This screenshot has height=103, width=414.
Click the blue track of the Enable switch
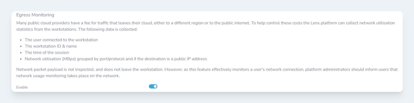point(151,86)
